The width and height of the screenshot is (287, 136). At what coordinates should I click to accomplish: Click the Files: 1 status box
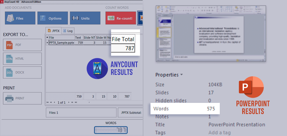point(81,113)
